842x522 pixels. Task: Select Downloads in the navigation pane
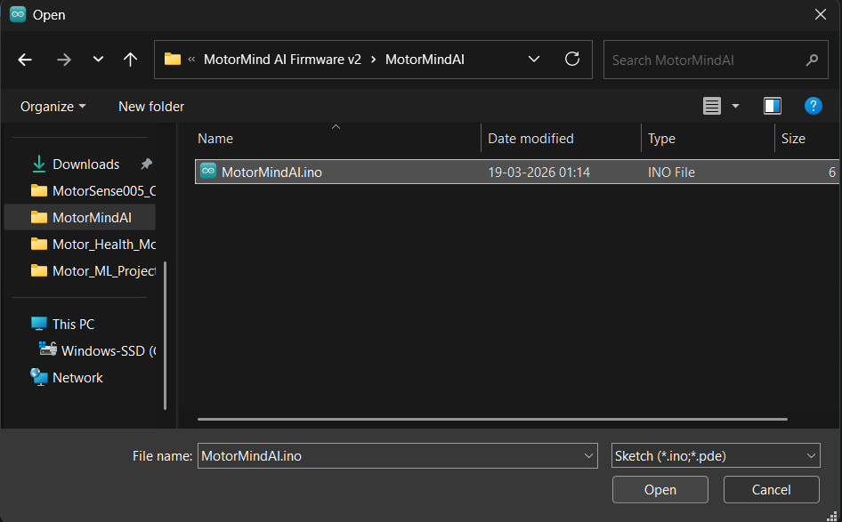point(85,164)
